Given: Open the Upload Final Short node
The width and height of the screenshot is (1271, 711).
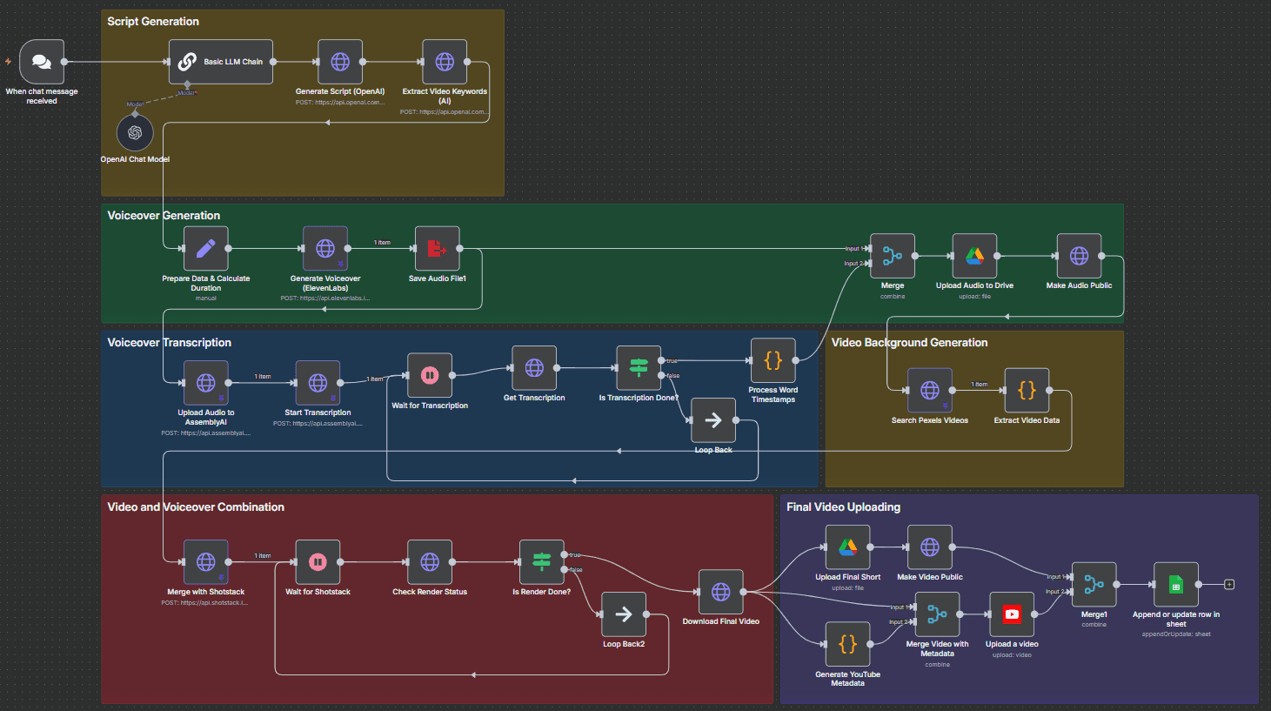Looking at the screenshot, I should 847,547.
